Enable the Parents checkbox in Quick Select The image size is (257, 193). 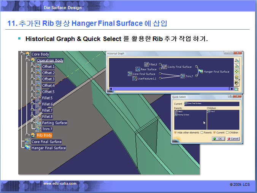pyautogui.click(x=202, y=132)
